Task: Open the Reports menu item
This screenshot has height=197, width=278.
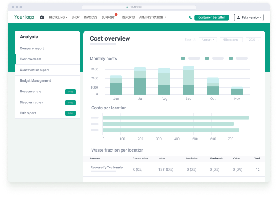Action: pyautogui.click(x=128, y=17)
